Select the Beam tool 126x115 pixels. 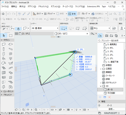tap(11, 49)
